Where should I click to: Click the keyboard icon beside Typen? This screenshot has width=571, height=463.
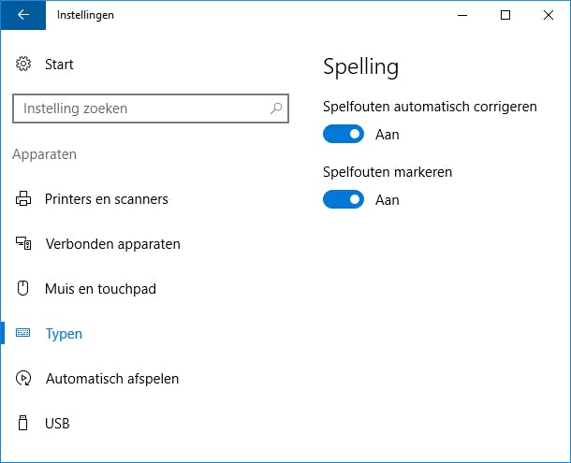pyautogui.click(x=23, y=334)
